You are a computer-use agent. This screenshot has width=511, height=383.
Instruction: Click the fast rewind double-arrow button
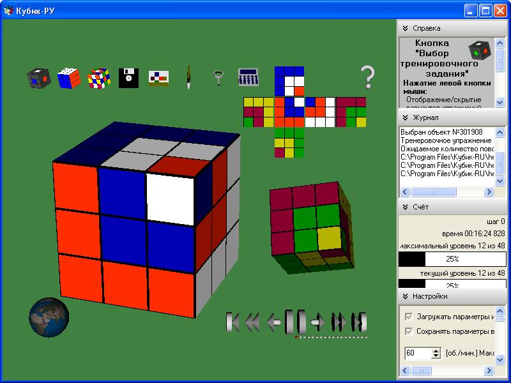click(x=252, y=322)
